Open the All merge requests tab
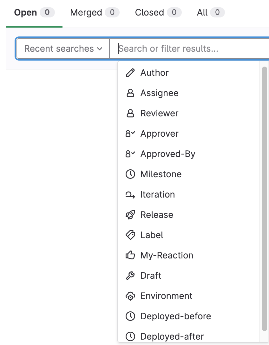The height and width of the screenshot is (345, 269). point(210,13)
